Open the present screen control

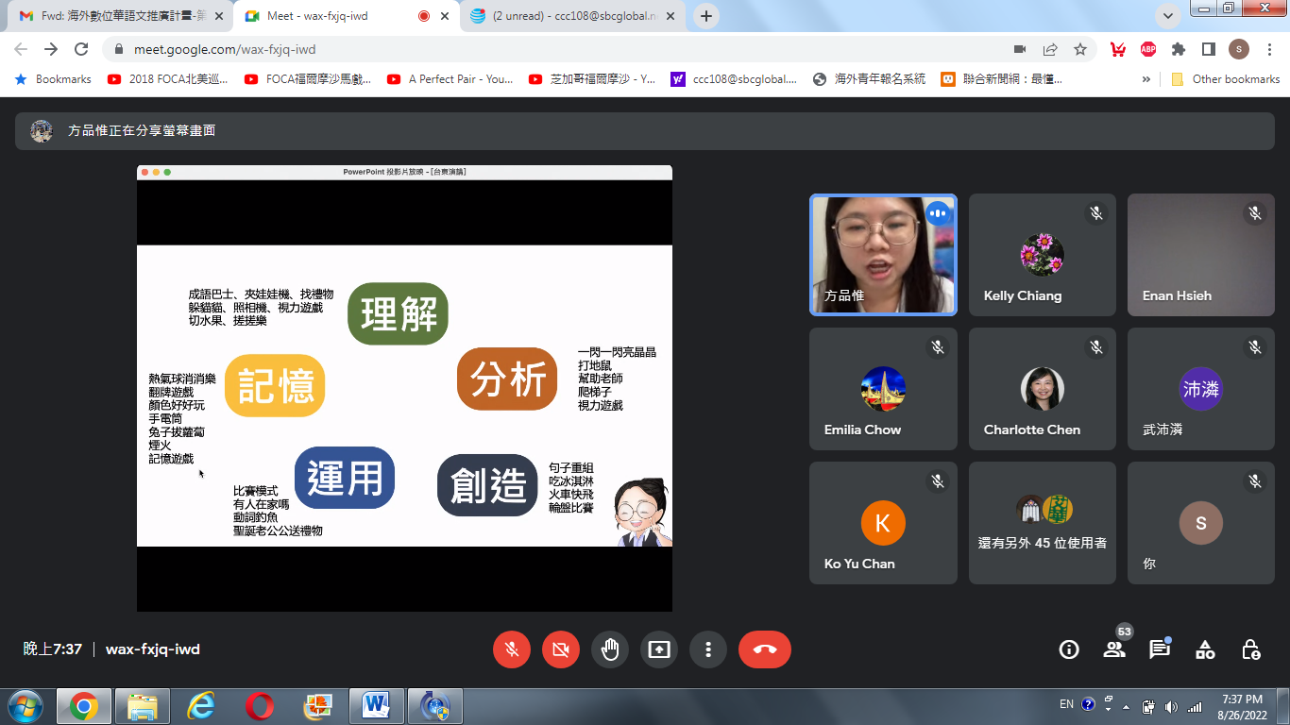659,649
